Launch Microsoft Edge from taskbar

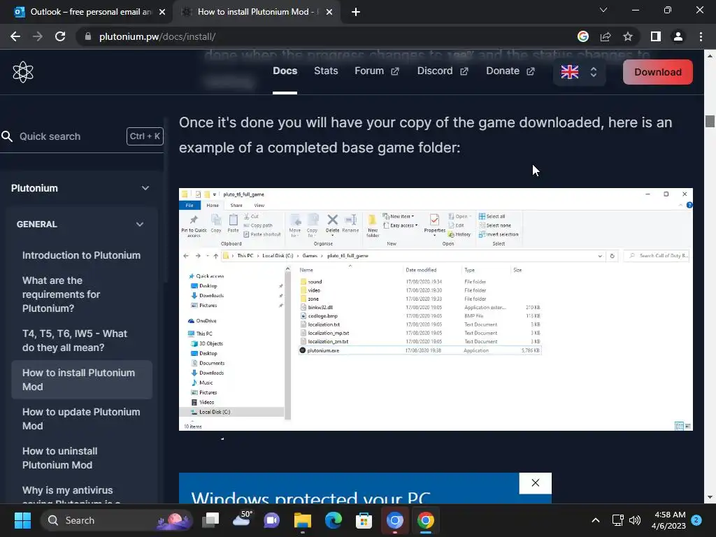click(x=334, y=520)
